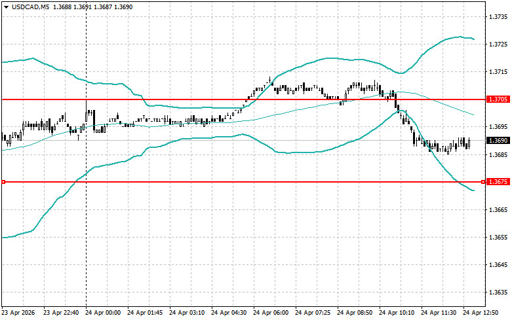The height and width of the screenshot is (320, 512).
Task: Click the left handle of the 1.3675 line
Action: [x=3, y=182]
